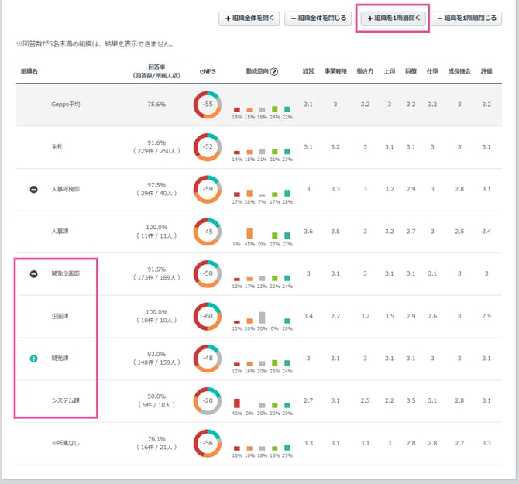Click the 事業戦略 column header
Image resolution: width=519 pixels, height=484 pixels.
[335, 71]
